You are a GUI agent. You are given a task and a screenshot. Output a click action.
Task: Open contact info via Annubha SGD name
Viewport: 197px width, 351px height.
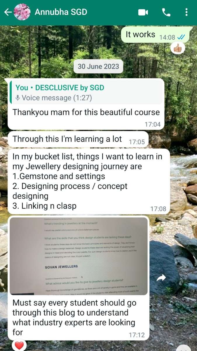coord(61,12)
